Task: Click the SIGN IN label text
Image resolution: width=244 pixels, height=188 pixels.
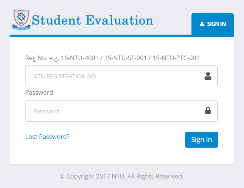Action: click(217, 24)
